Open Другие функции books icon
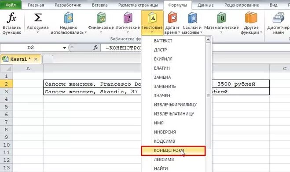 pyautogui.click(x=251, y=18)
